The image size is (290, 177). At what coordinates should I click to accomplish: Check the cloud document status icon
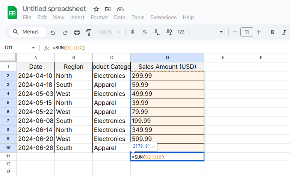pyautogui.click(x=120, y=9)
